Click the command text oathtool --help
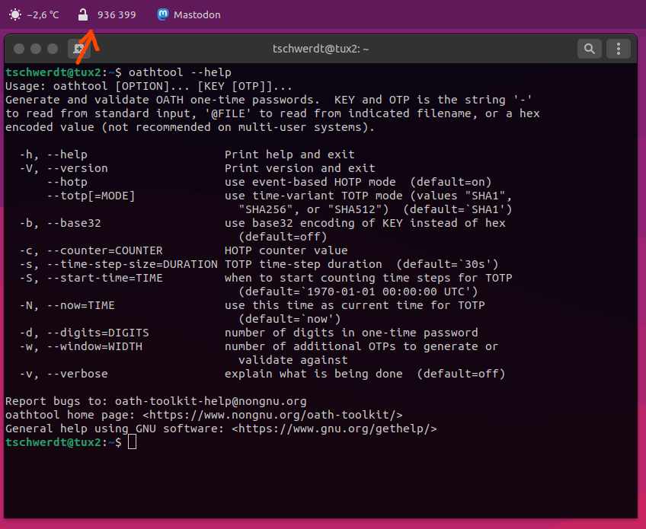This screenshot has width=646, height=529. click(180, 72)
